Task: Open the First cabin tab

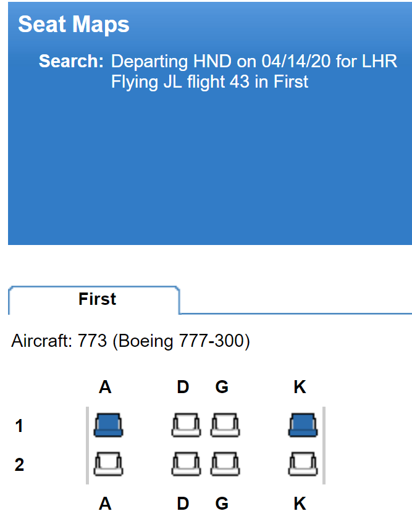Action: tap(94, 299)
